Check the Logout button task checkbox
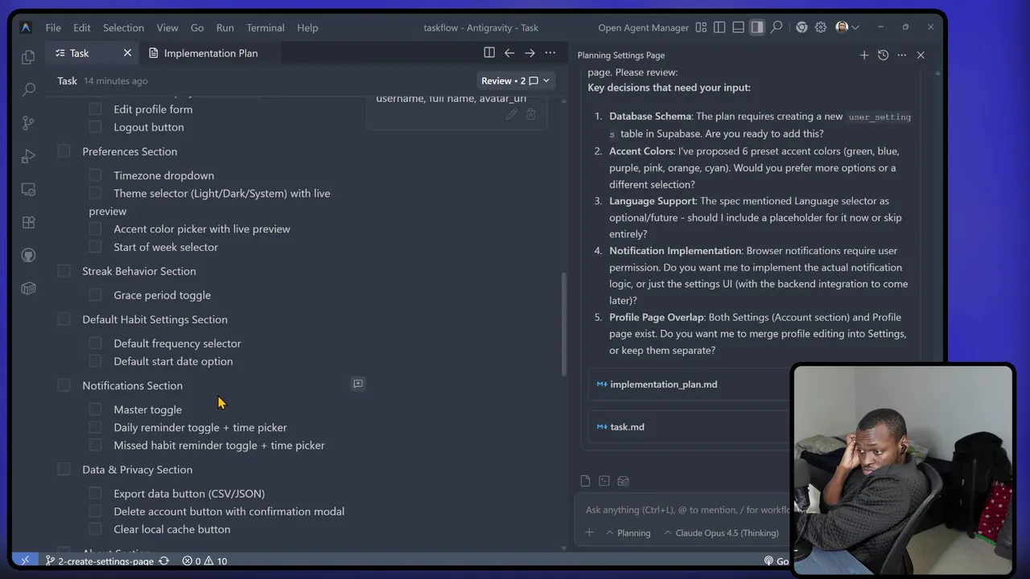This screenshot has width=1030, height=579. coord(95,127)
